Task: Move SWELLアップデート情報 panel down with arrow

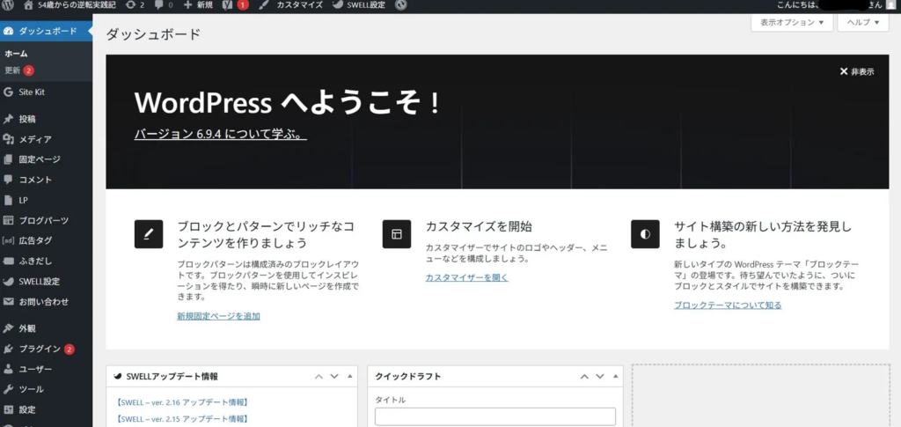Action: (334, 377)
